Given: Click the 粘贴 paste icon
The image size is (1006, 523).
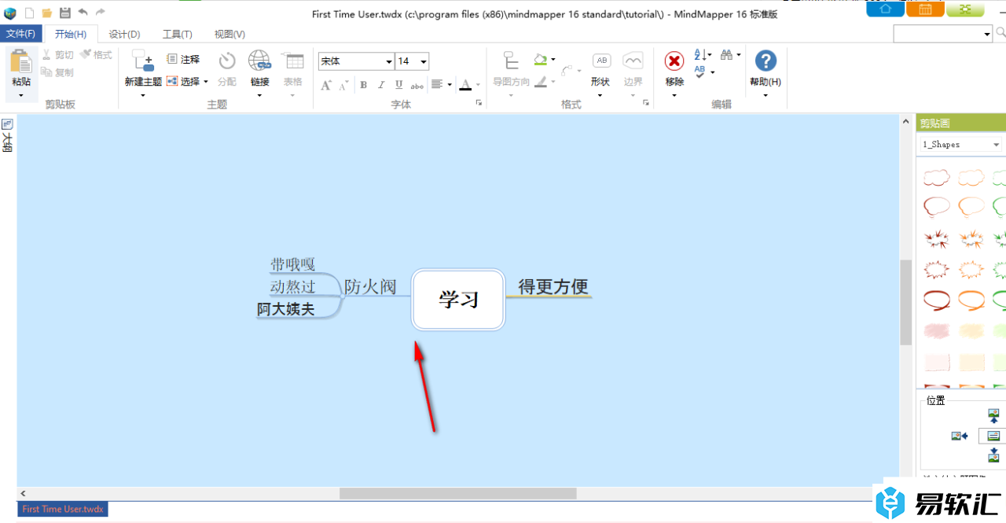Looking at the screenshot, I should 21,62.
